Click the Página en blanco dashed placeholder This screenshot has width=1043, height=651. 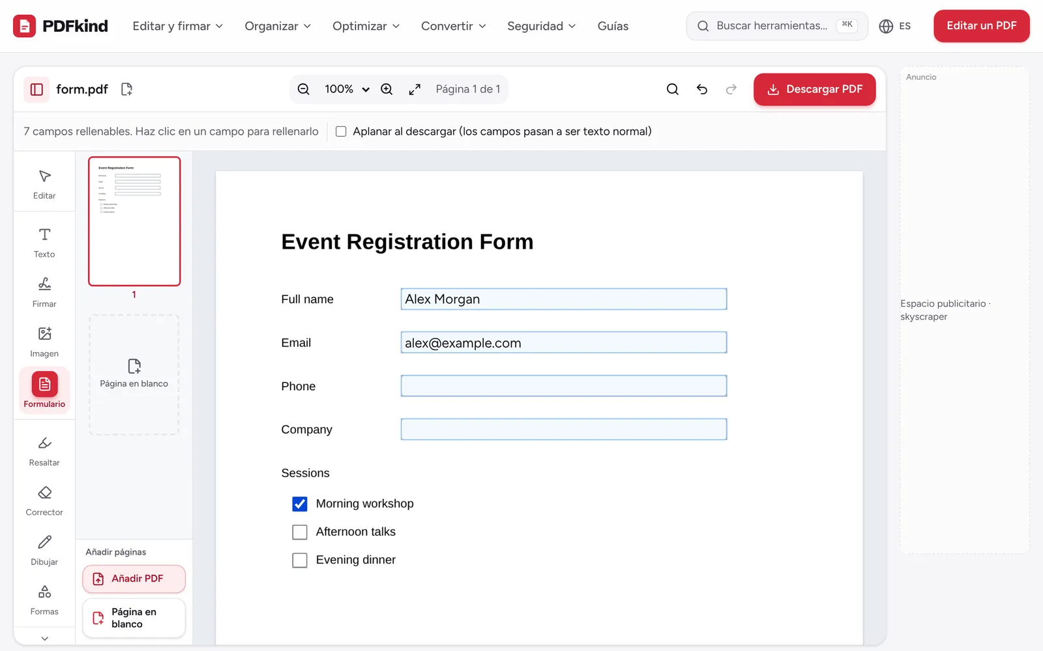134,375
